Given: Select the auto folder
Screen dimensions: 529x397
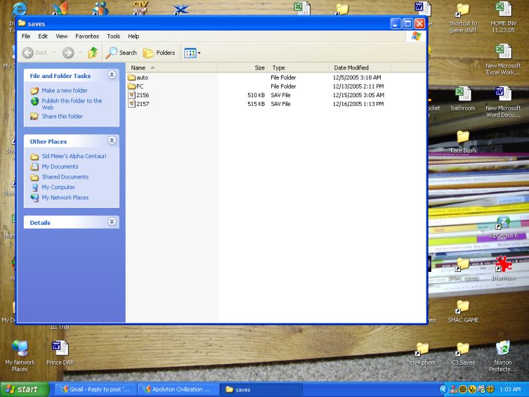Looking at the screenshot, I should click(x=142, y=77).
